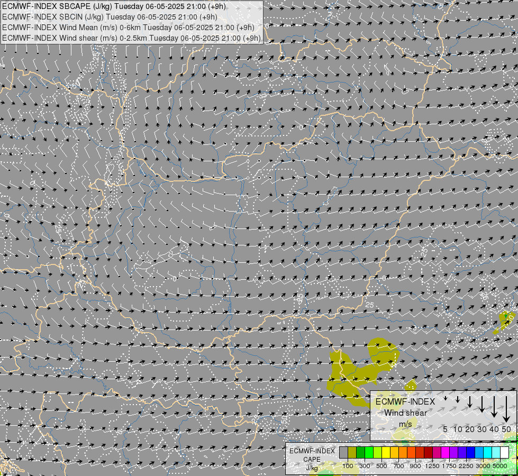This screenshot has width=518, height=476.
Task: Choose the yellow-green CAPE swatch
Action: (378, 453)
